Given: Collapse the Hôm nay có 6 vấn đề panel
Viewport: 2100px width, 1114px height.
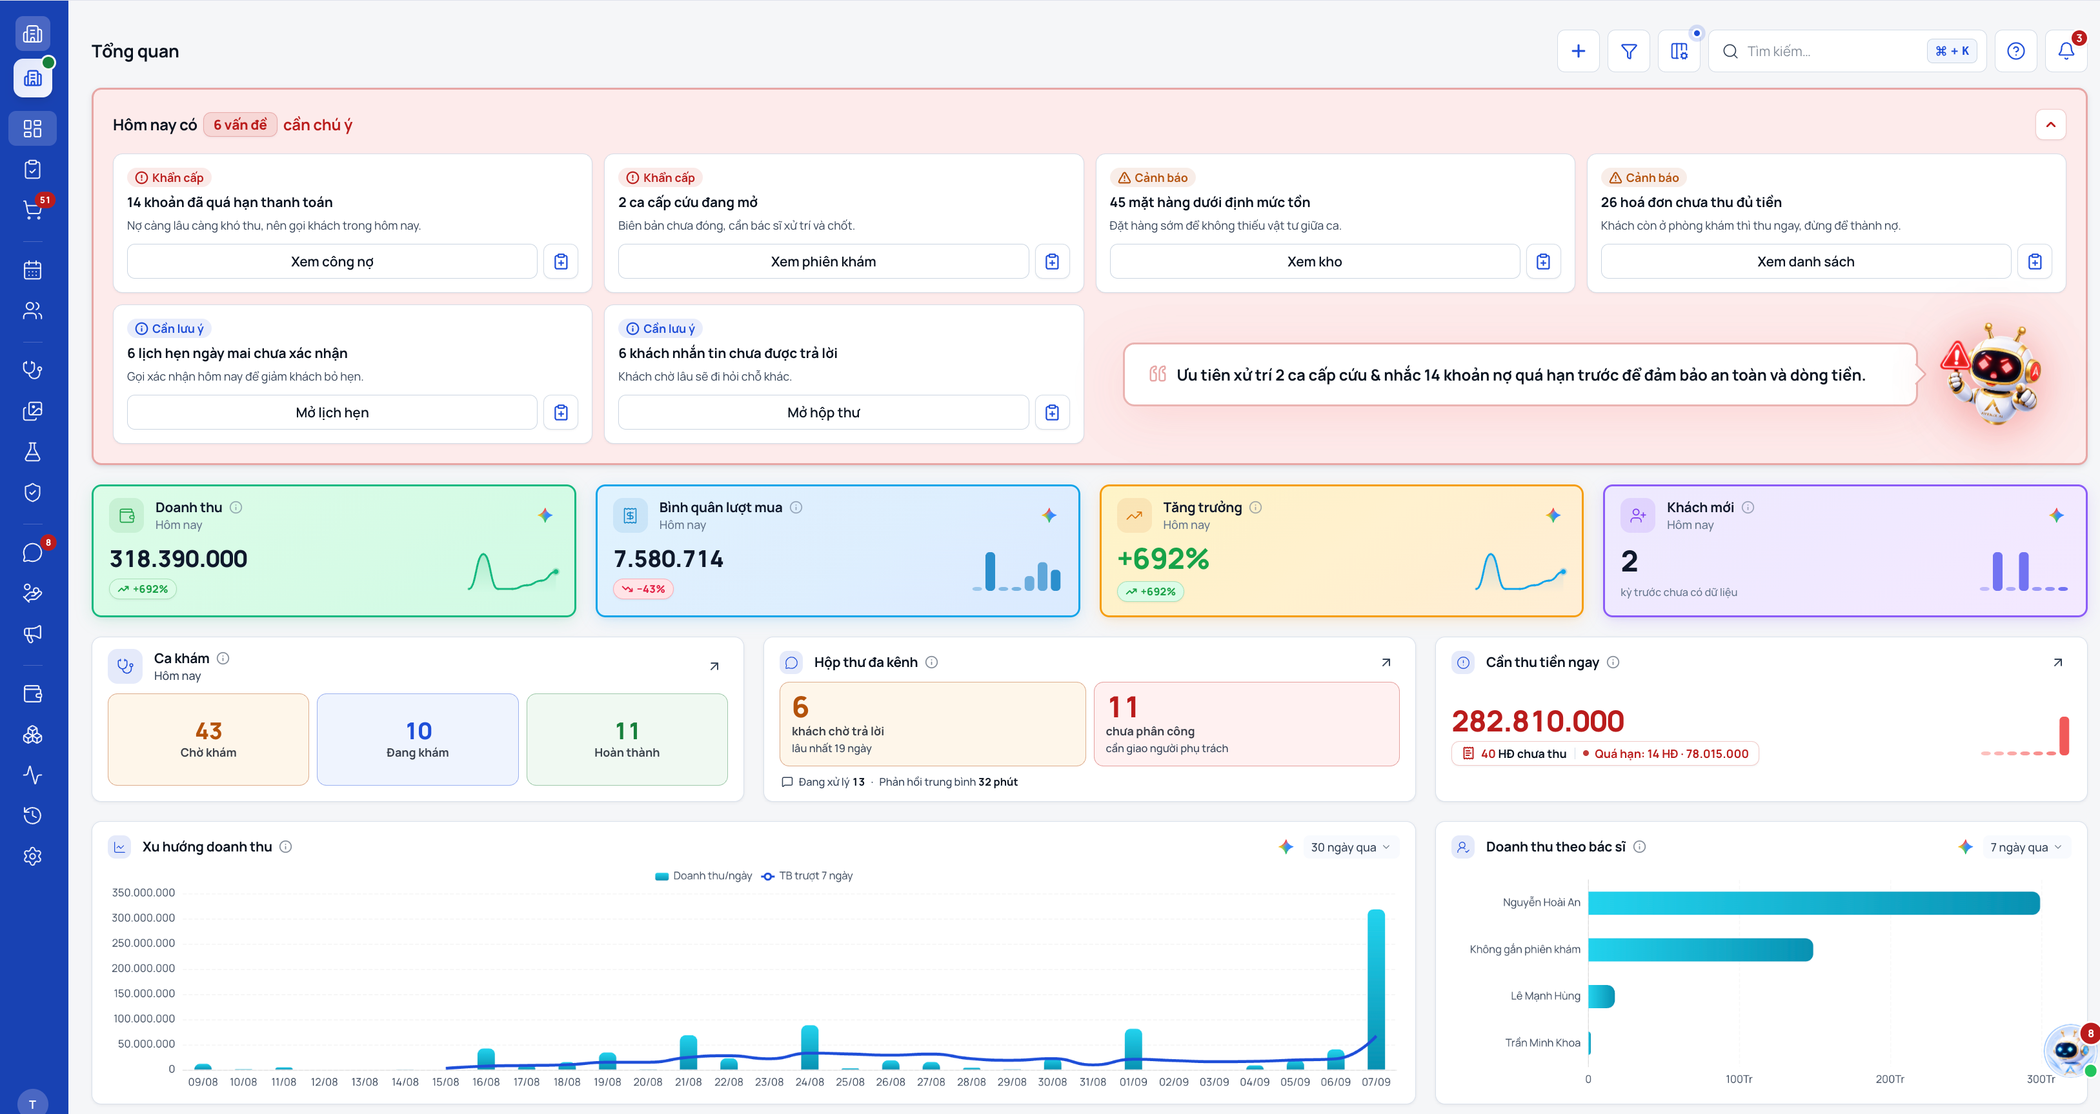Looking at the screenshot, I should [x=2051, y=124].
